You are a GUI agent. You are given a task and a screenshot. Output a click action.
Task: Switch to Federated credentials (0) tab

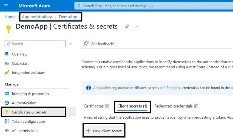176,106
